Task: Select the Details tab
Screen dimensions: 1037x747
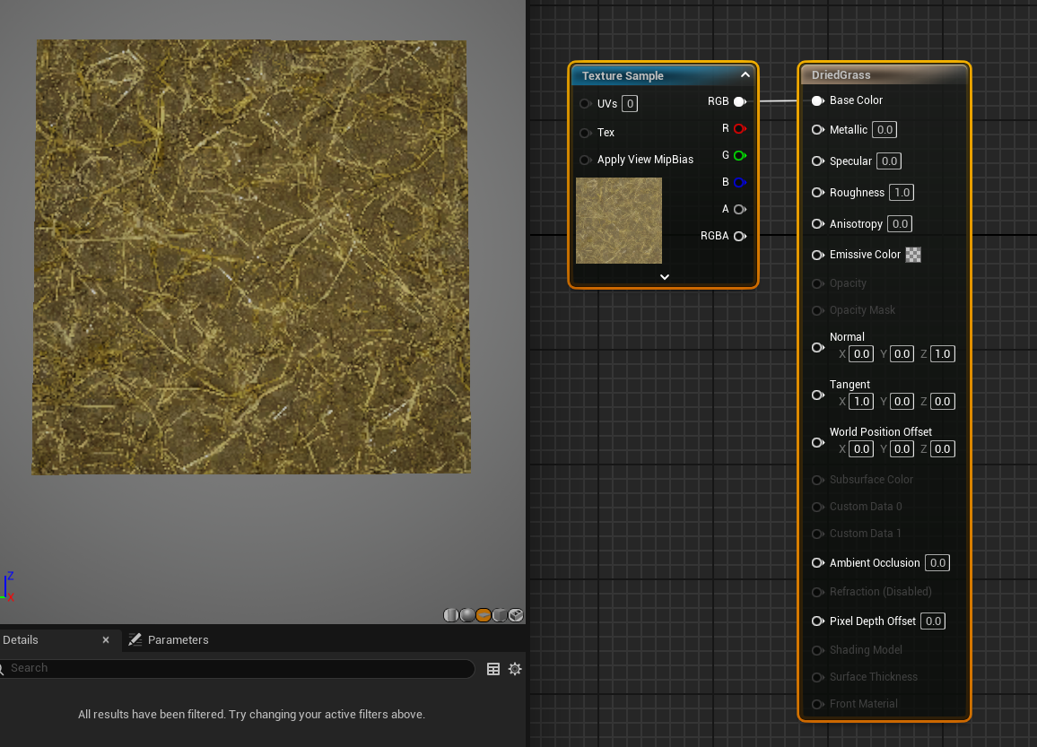Action: tap(22, 640)
